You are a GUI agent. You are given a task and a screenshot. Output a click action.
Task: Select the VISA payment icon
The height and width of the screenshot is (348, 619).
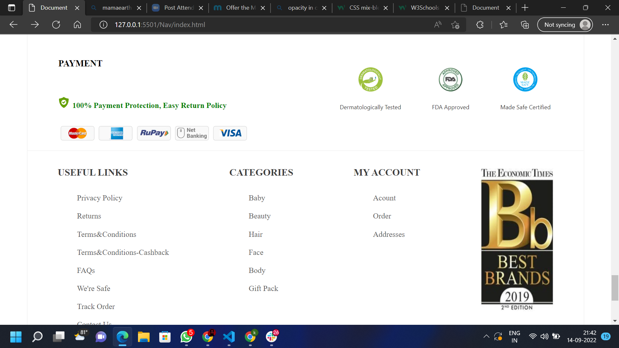(230, 133)
